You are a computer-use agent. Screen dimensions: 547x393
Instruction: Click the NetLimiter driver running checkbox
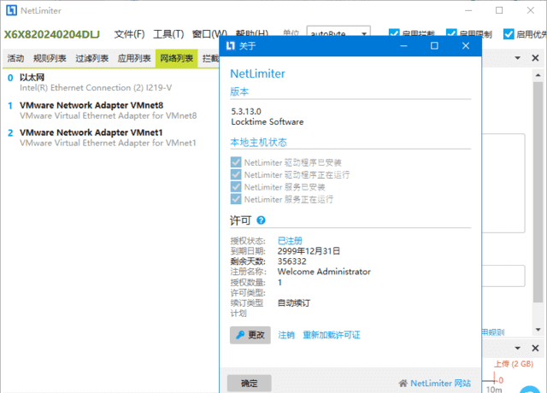click(x=236, y=174)
